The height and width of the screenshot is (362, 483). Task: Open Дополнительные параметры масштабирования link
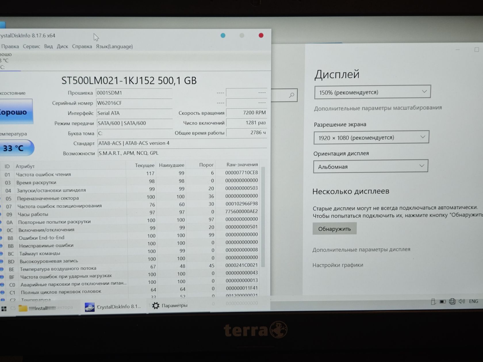(x=378, y=108)
